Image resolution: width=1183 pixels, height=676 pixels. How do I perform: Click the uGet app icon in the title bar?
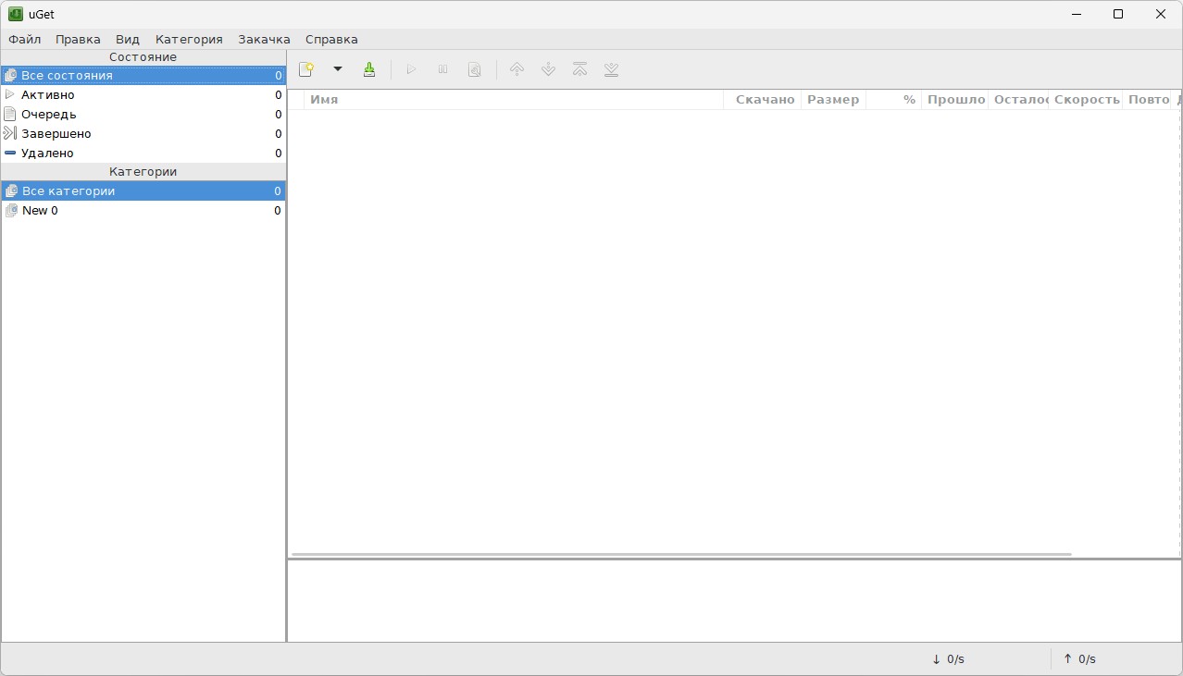click(15, 14)
